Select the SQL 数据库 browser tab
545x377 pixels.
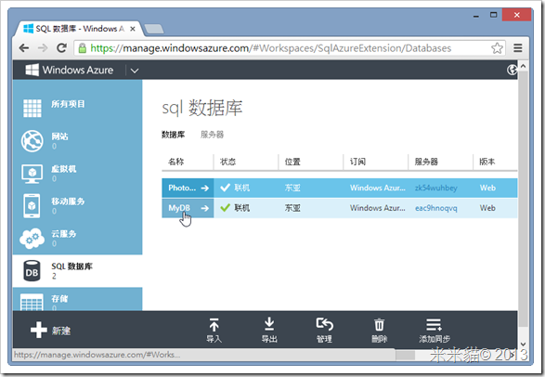pos(76,29)
